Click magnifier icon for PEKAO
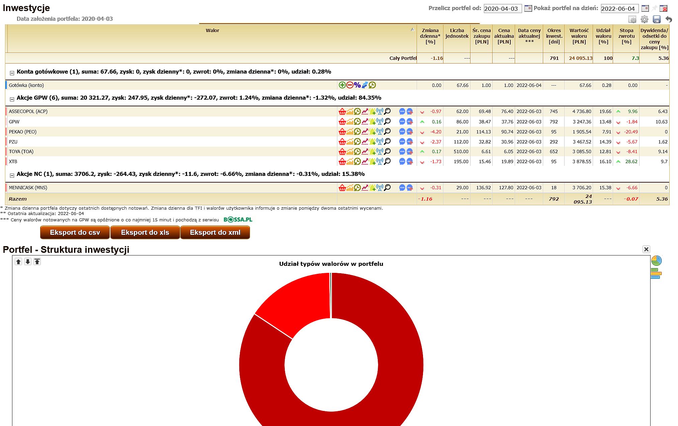Viewport: 678px width, 426px height. pyautogui.click(x=387, y=131)
